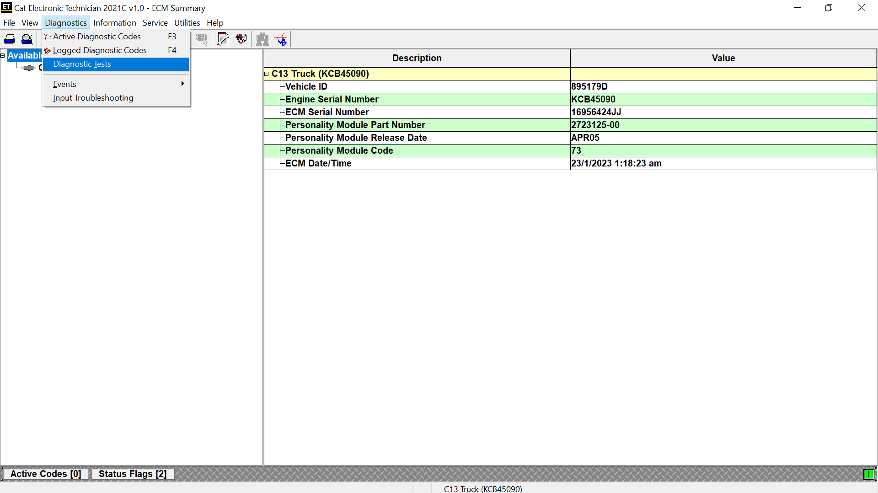Image resolution: width=878 pixels, height=493 pixels.
Task: Switch to the Status Flags [2] tab
Action: coord(132,474)
